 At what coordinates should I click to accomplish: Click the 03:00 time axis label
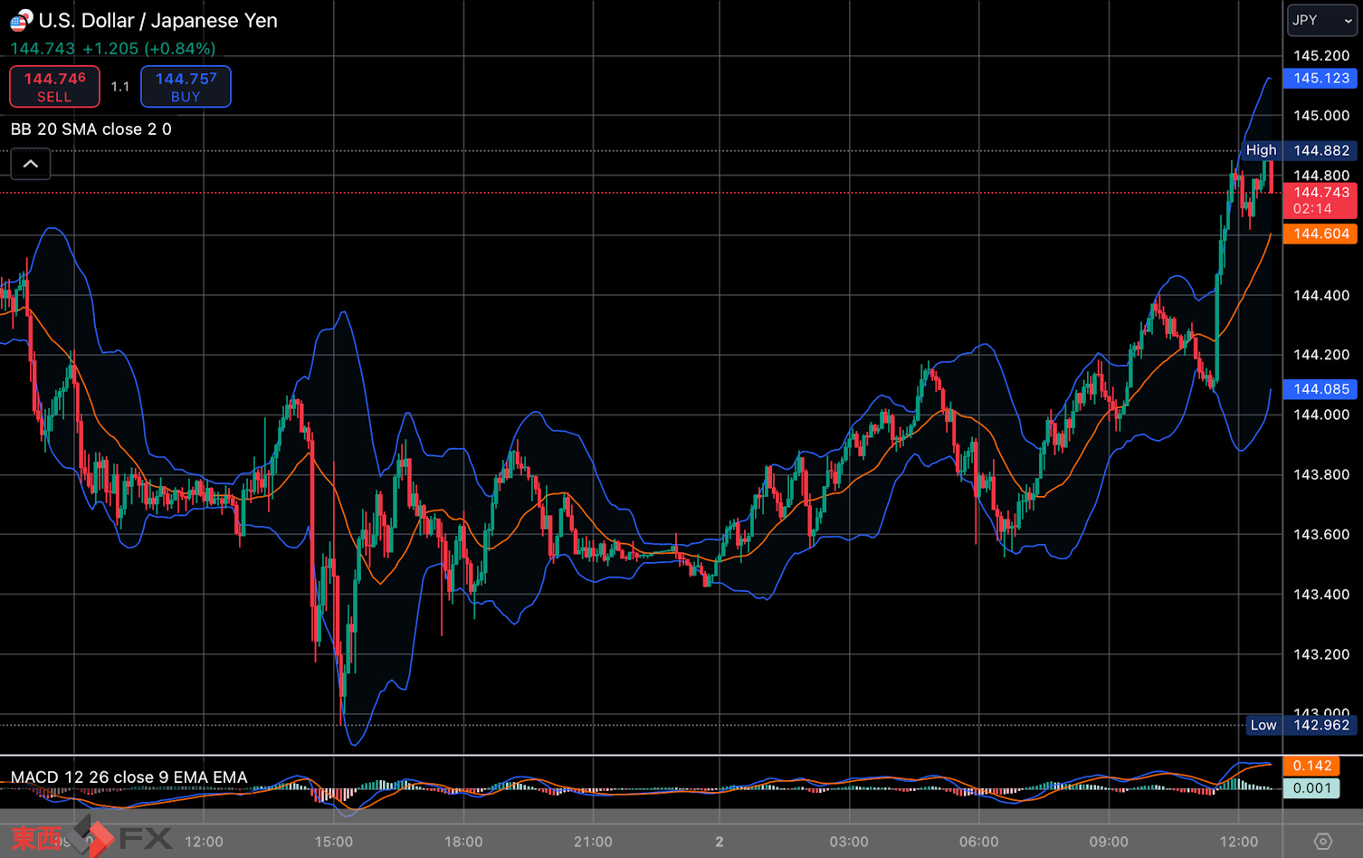(x=849, y=842)
